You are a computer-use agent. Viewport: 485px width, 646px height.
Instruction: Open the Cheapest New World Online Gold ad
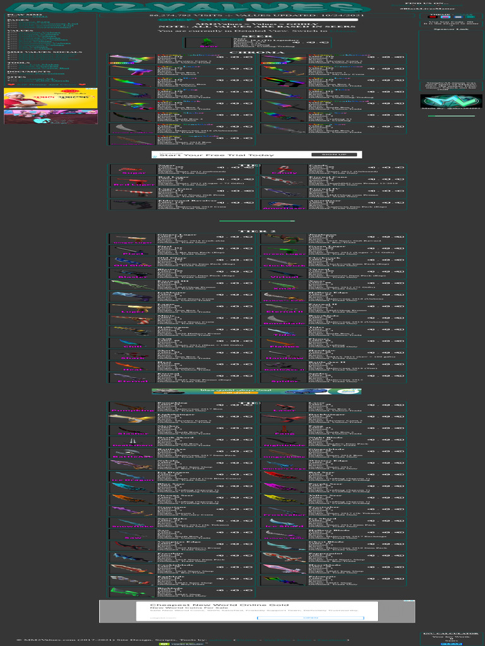257,611
